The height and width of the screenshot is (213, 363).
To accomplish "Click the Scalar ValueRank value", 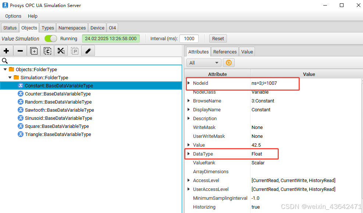I will coord(258,163).
